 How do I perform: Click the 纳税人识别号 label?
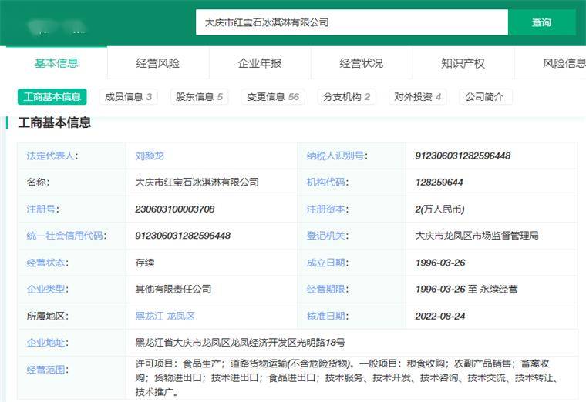tap(337, 156)
